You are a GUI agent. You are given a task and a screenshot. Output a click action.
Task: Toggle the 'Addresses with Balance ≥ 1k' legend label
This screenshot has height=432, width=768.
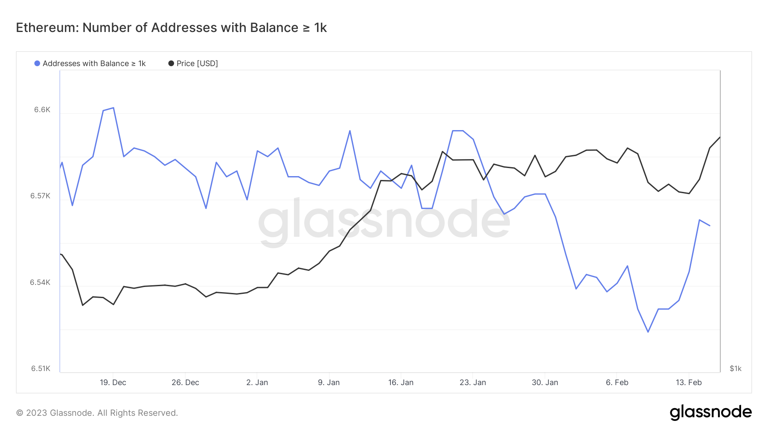point(94,64)
